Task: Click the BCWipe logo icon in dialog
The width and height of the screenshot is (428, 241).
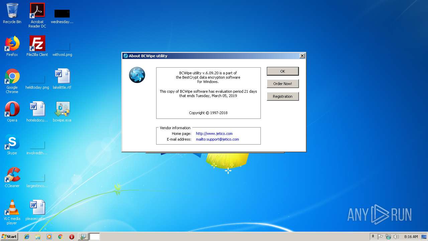Action: point(137,75)
